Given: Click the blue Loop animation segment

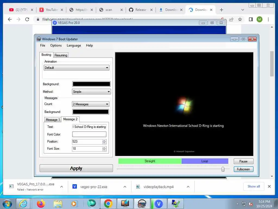Looking at the screenshot, I should (x=205, y=161).
